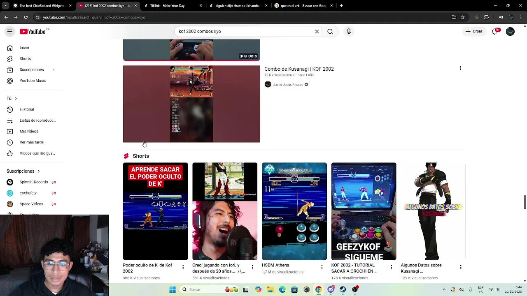This screenshot has height=296, width=527.
Task: Click the browser address bar URL
Action: 94,17
